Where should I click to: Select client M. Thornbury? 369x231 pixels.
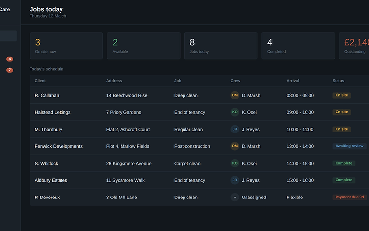(49, 129)
